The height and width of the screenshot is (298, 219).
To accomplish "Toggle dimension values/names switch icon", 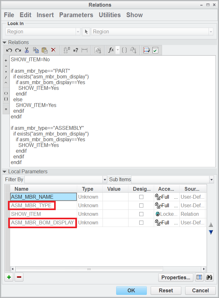I will [x=66, y=50].
